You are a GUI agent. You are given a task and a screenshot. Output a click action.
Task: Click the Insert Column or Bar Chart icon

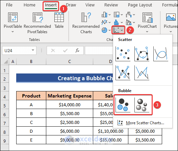(x=104, y=15)
